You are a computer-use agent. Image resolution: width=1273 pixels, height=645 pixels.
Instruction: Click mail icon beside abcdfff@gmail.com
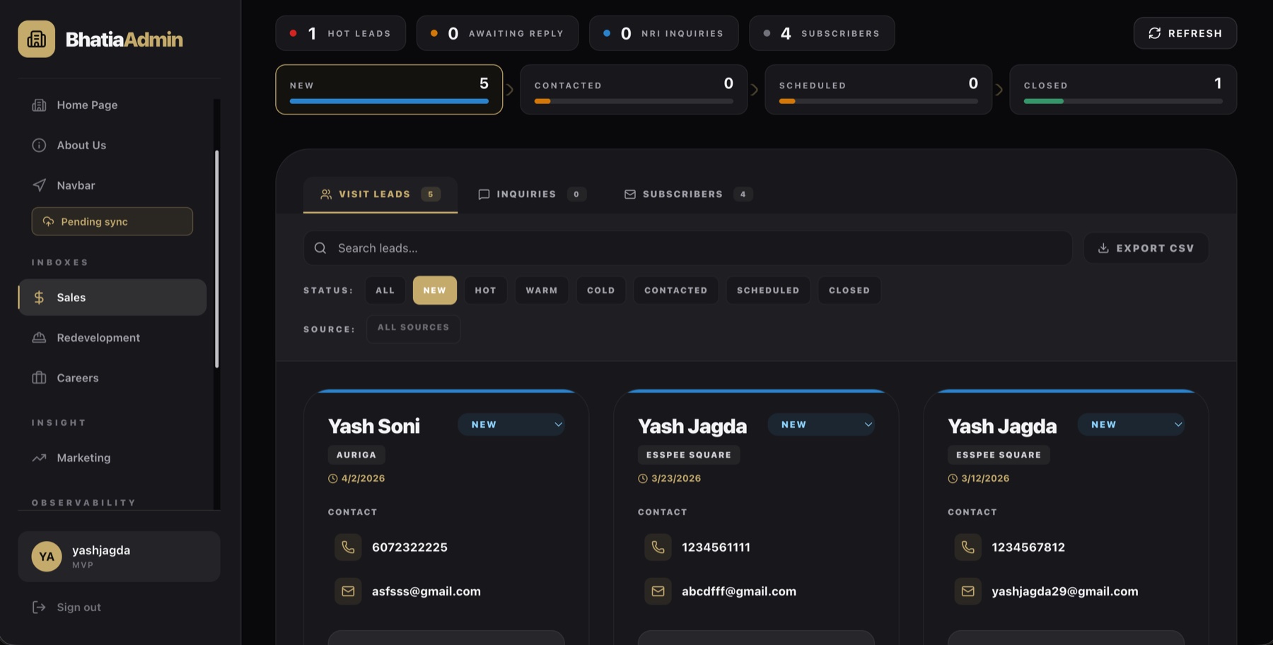[x=658, y=591]
